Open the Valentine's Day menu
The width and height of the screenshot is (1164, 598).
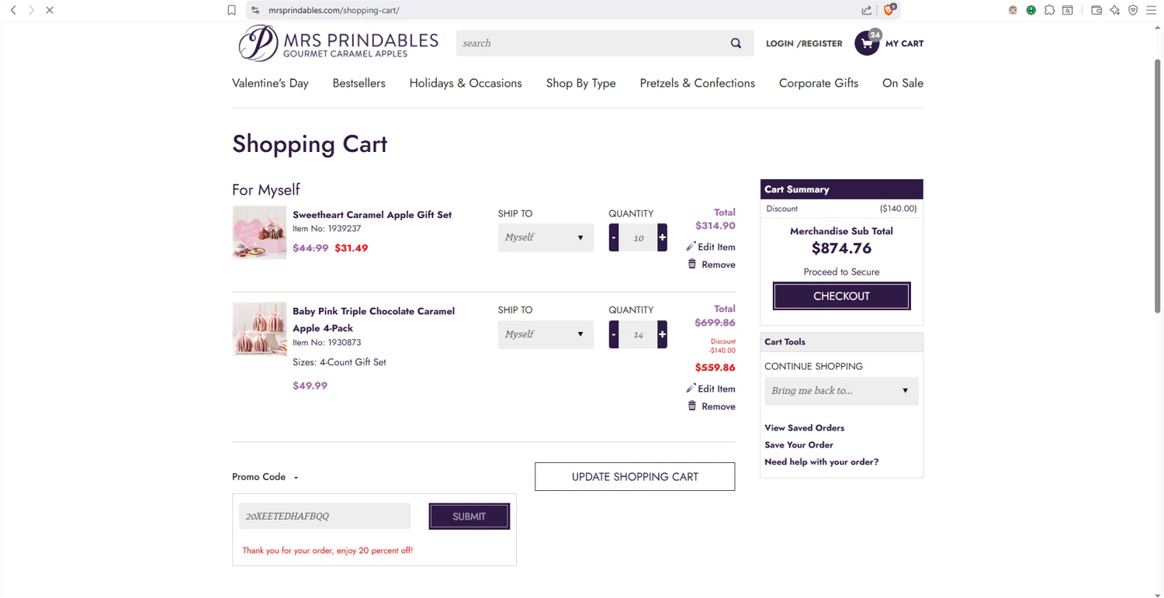click(270, 83)
